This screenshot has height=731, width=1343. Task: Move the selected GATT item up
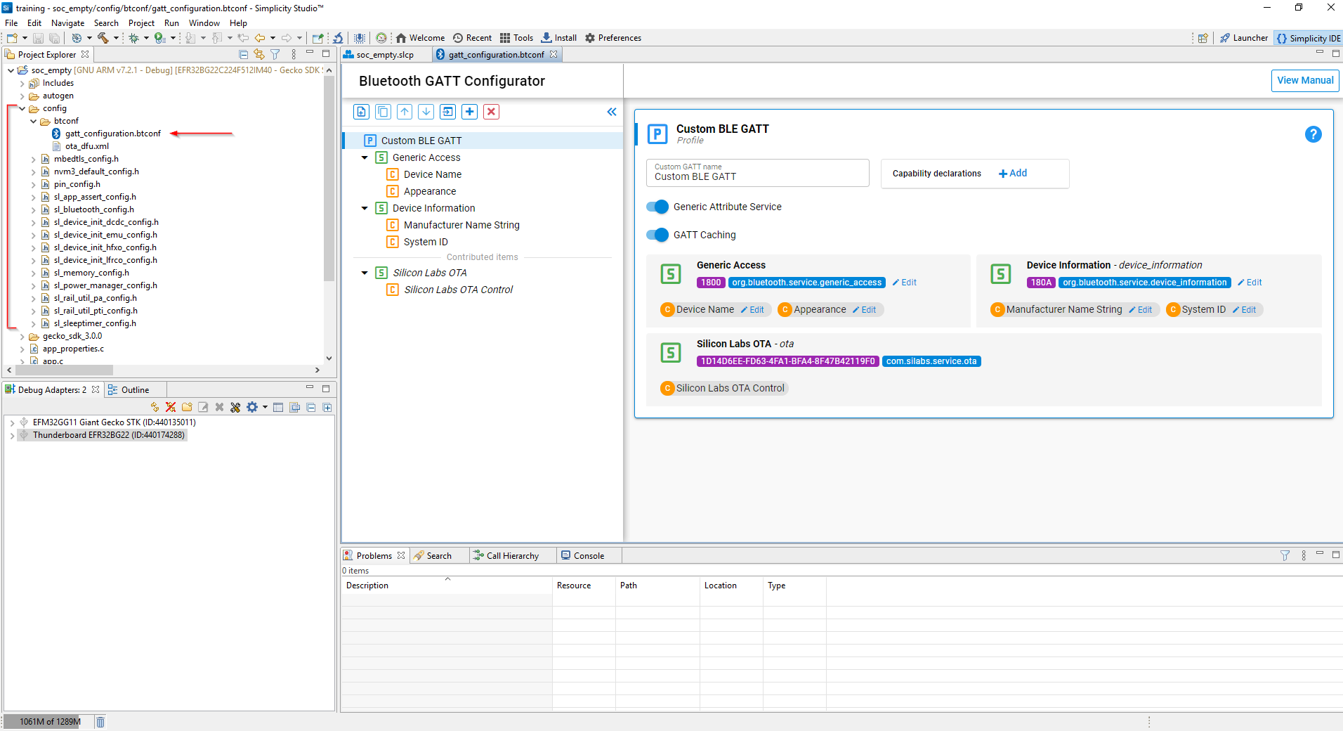click(405, 112)
